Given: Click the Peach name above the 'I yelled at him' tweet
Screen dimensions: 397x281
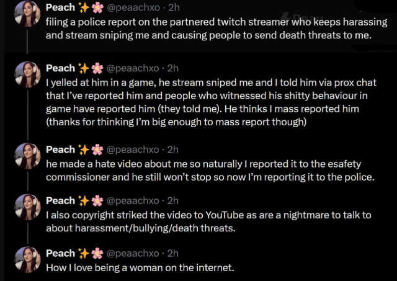Looking at the screenshot, I should (x=61, y=68).
